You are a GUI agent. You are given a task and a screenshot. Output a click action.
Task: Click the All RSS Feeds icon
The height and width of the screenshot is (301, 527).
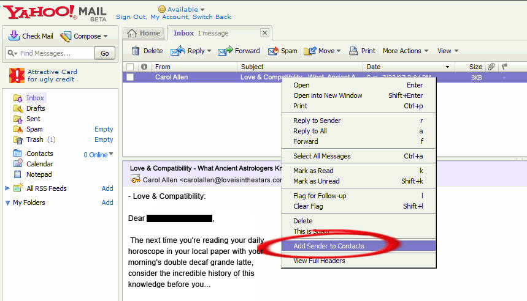point(18,188)
